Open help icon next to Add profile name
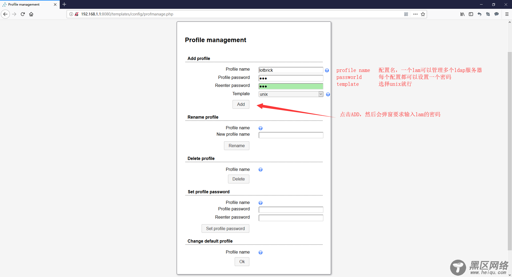This screenshot has height=277, width=512. point(327,70)
